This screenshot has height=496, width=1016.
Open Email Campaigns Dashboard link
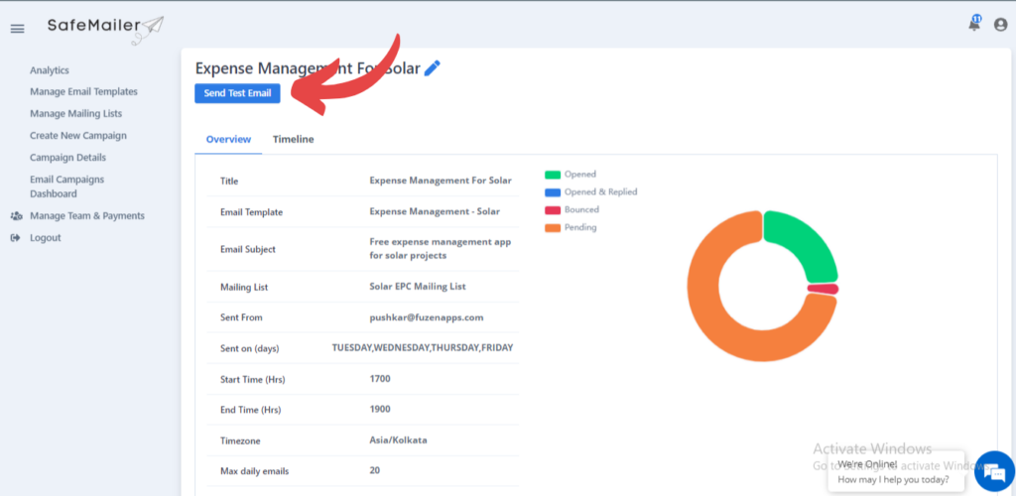66,186
